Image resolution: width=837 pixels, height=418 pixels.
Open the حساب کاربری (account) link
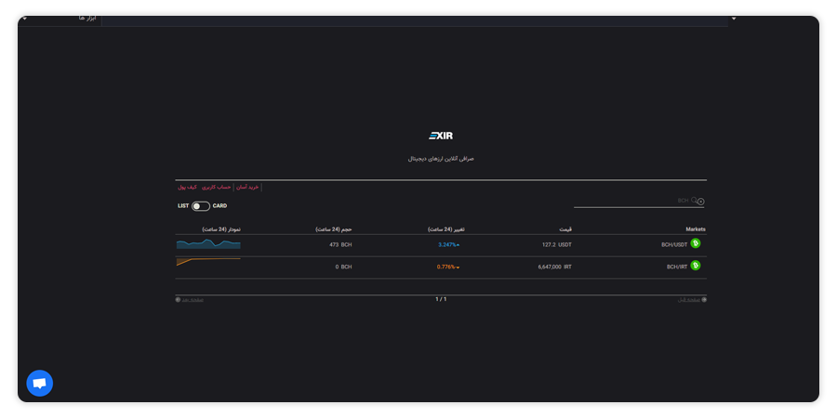[216, 187]
